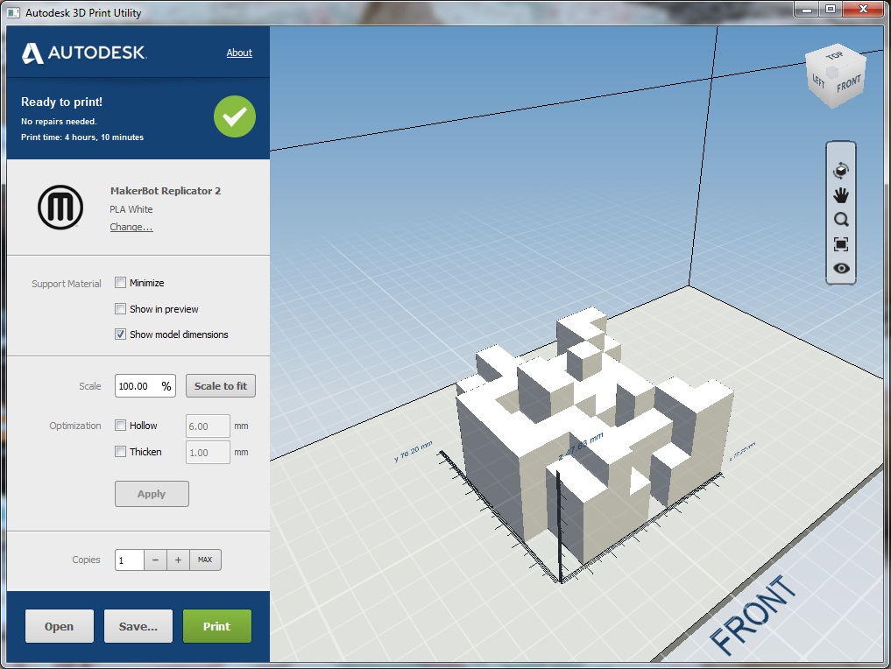Click the Save... button
The image size is (891, 669).
[x=138, y=626]
